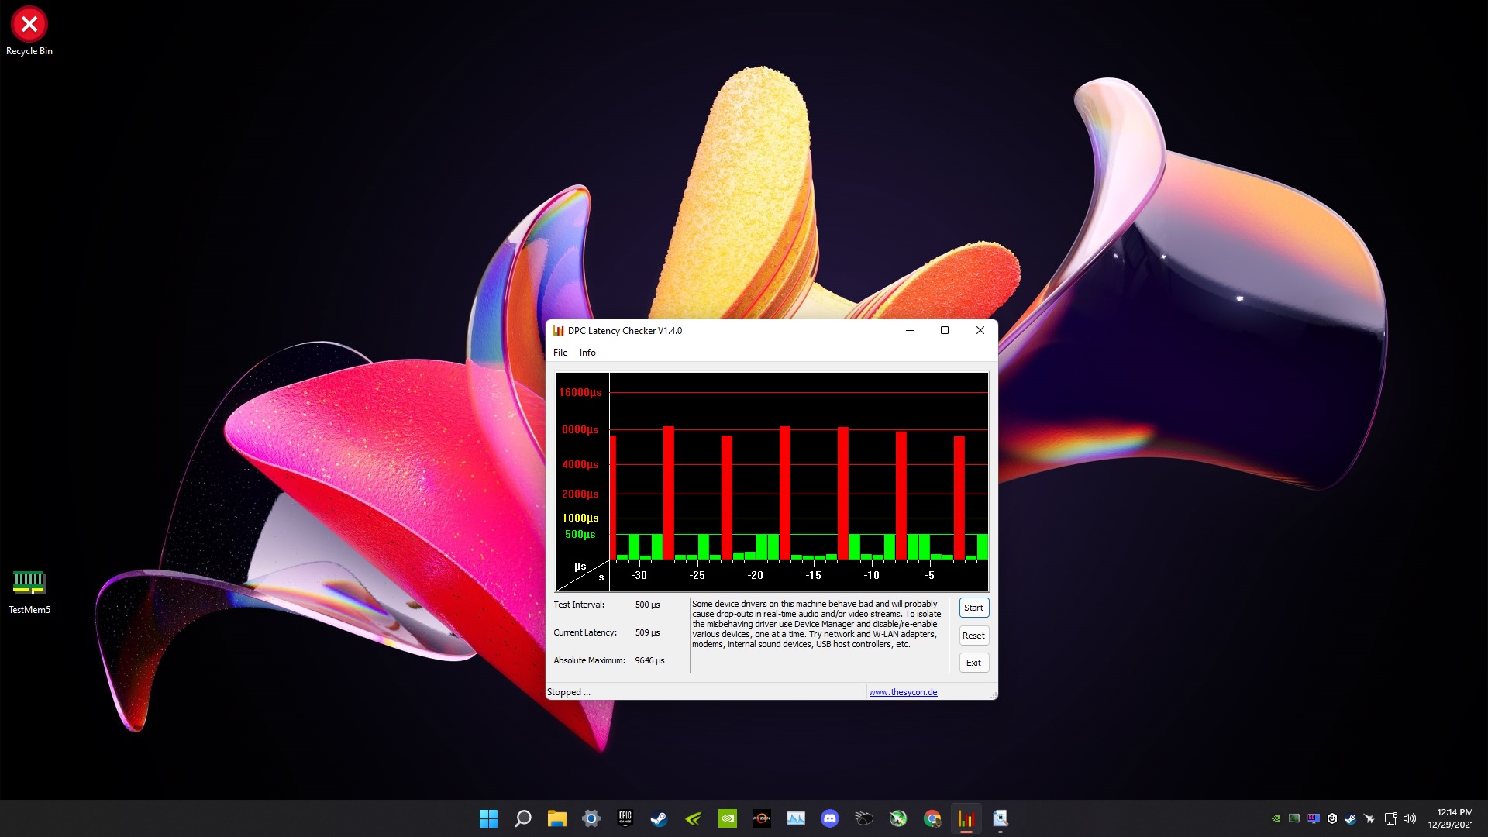
Task: Click the DPC Latency Checker taskbar icon
Action: pyautogui.click(x=966, y=818)
